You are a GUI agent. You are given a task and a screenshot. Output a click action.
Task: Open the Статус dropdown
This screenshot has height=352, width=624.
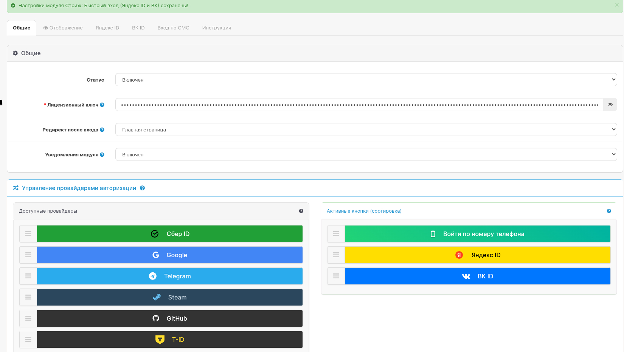tap(366, 80)
